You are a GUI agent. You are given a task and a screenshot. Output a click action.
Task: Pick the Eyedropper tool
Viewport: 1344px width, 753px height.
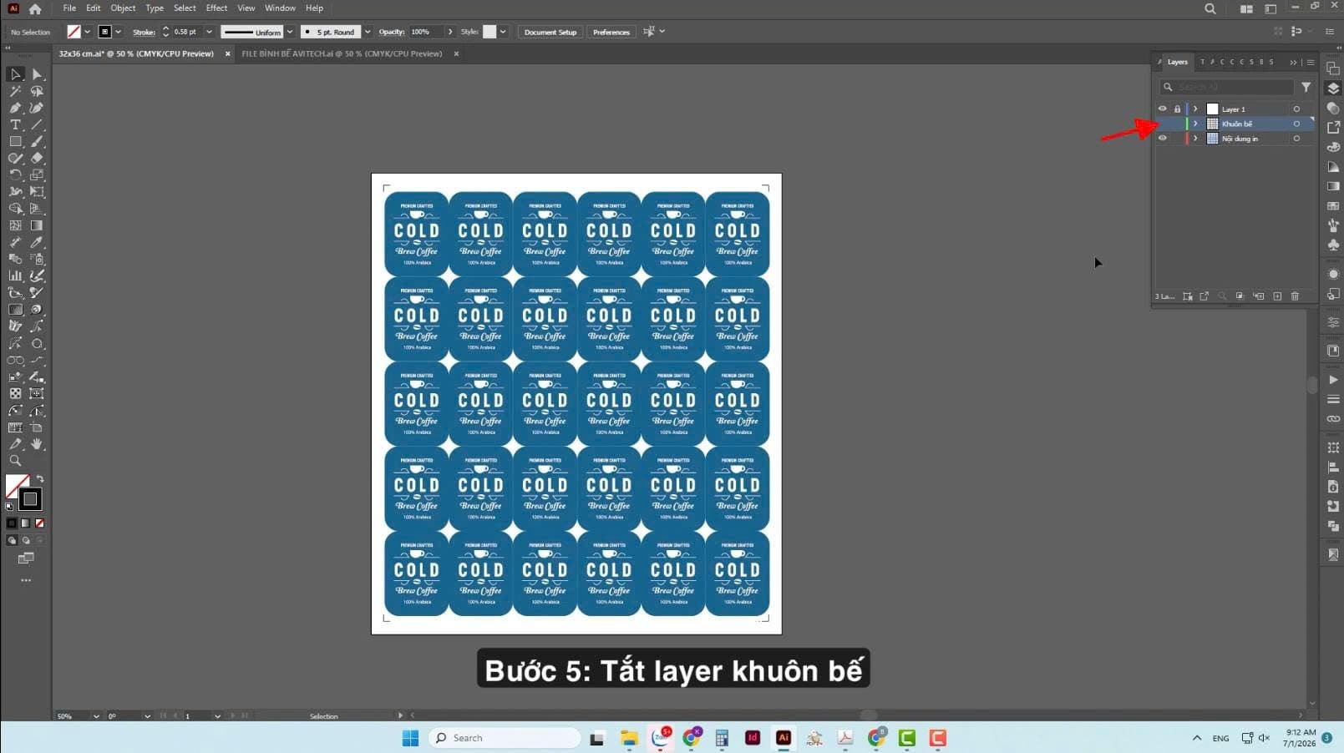pos(37,242)
